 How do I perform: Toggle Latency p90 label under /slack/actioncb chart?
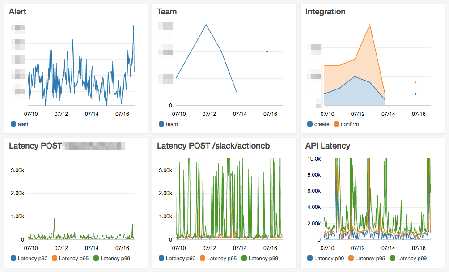(180, 258)
